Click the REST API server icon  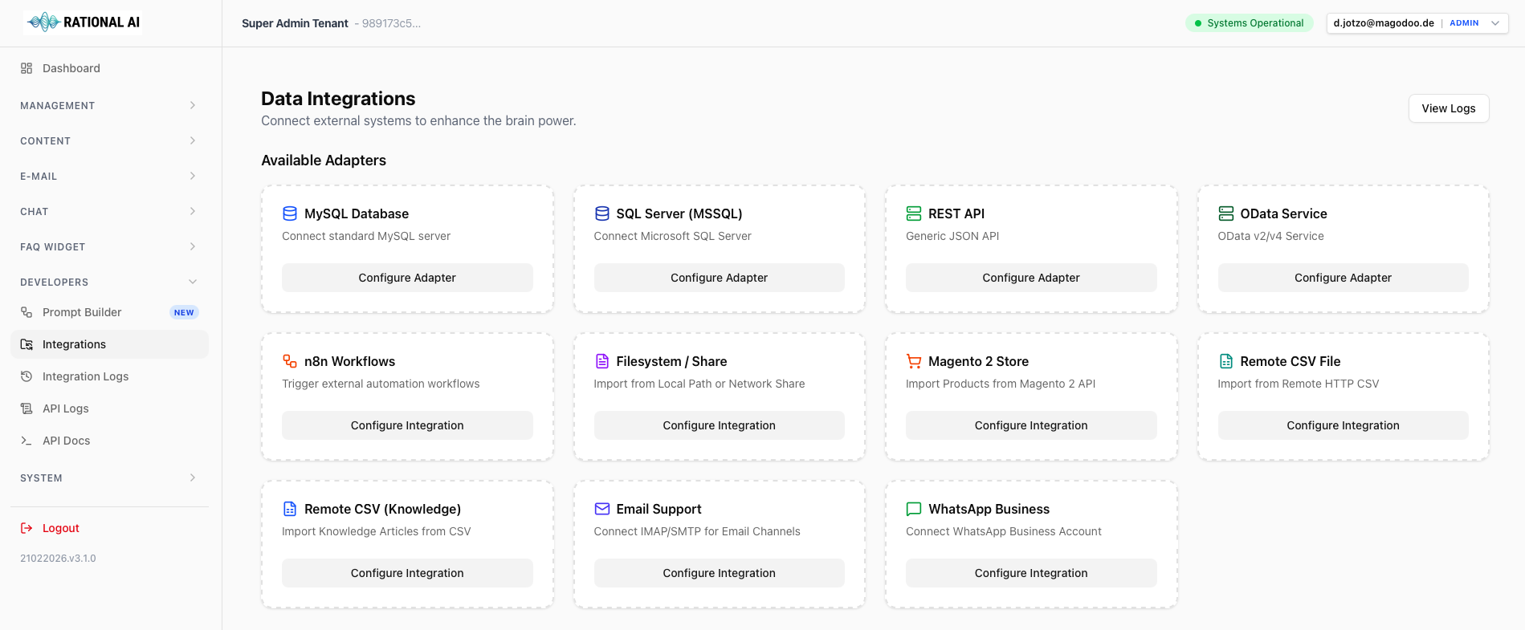[x=914, y=213]
